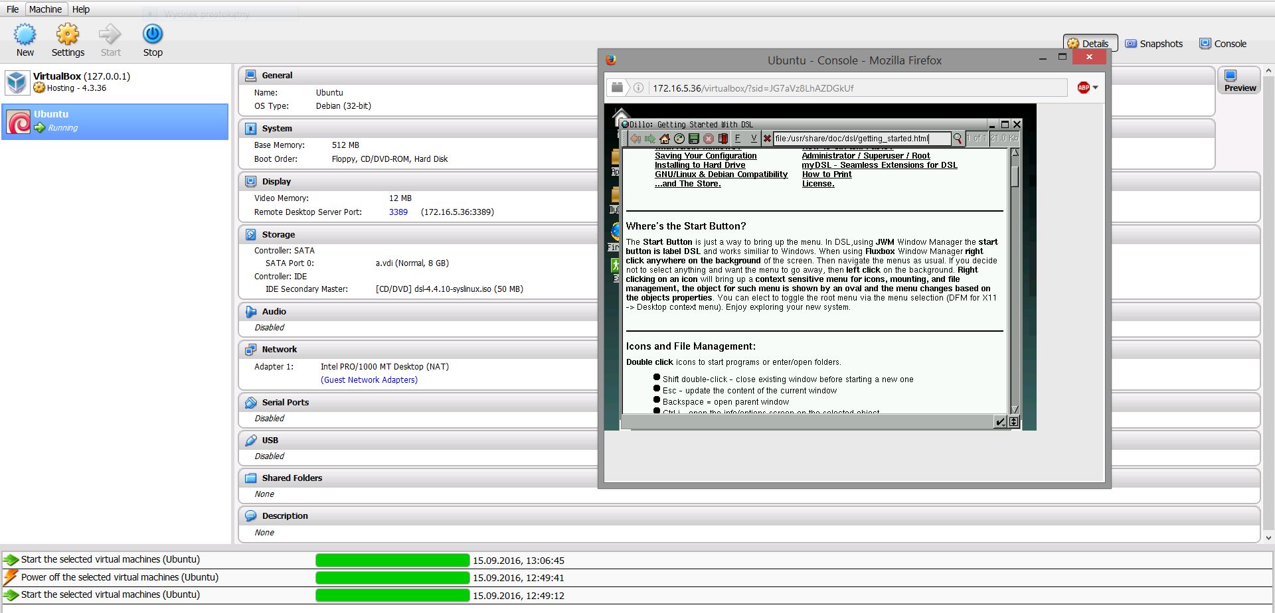Viewport: 1275px width, 613px height.
Task: Open the 'How to Print' link
Action: coord(827,174)
